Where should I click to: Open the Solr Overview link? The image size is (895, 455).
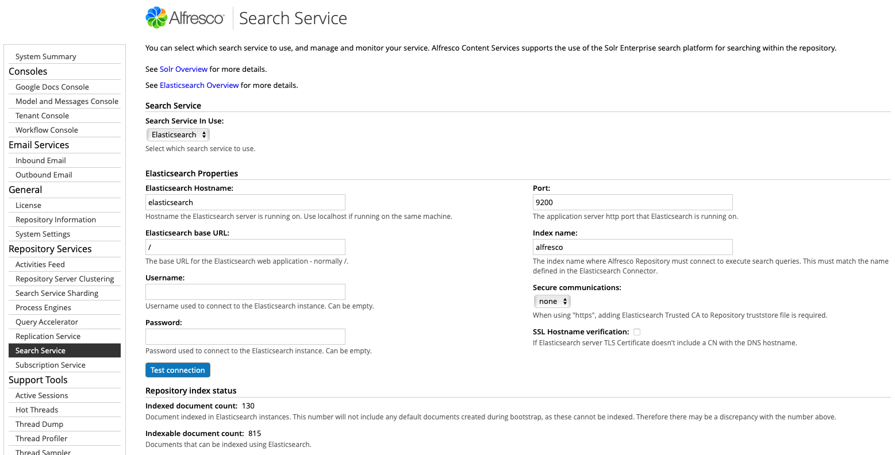183,69
